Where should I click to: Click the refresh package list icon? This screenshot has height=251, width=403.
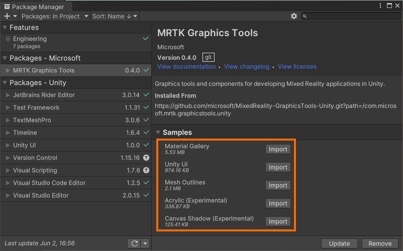[x=134, y=243]
